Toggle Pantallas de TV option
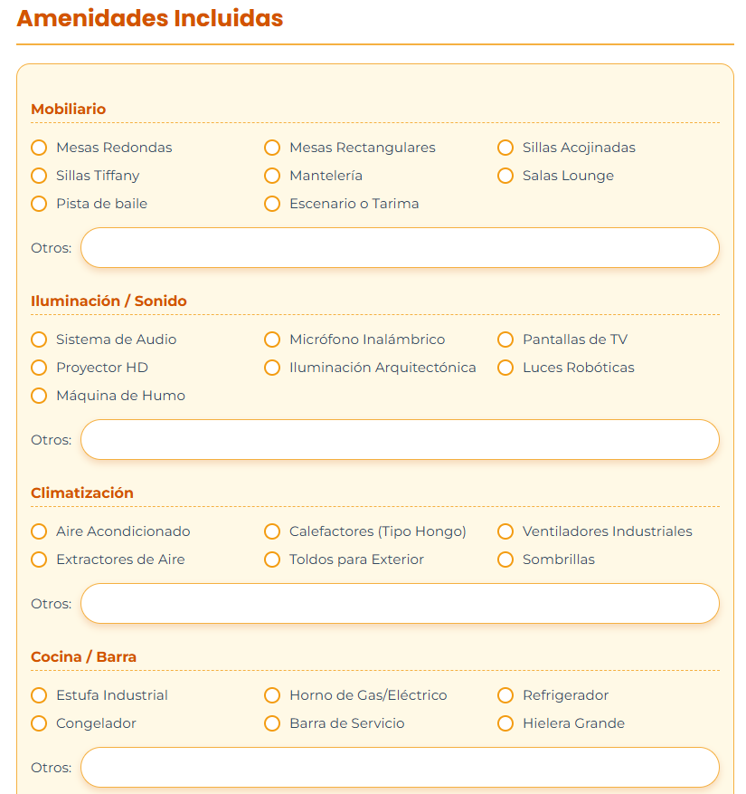 505,340
